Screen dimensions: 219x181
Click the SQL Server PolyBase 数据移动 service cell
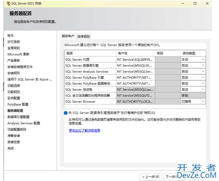pos(90,84)
